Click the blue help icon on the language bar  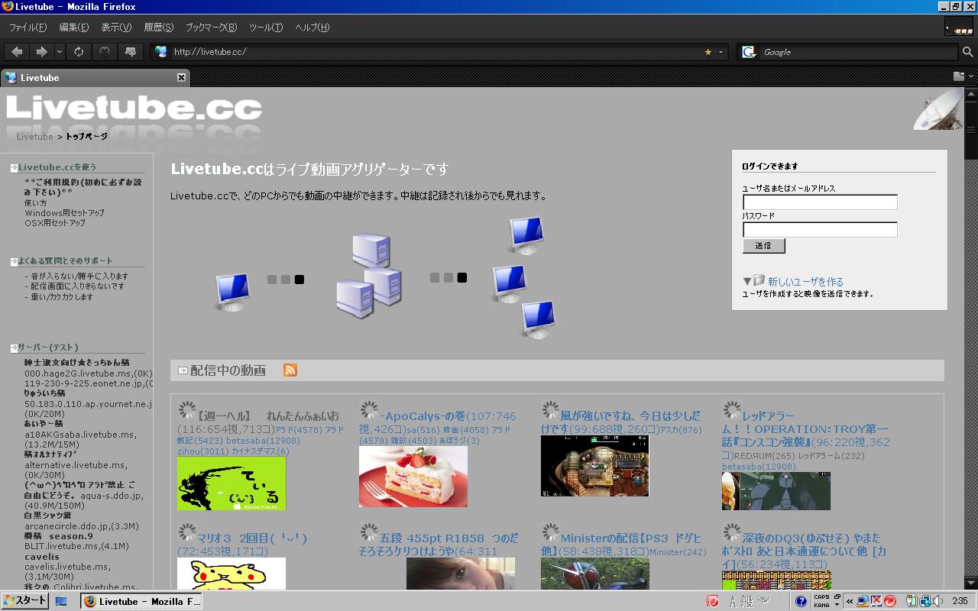(x=801, y=601)
